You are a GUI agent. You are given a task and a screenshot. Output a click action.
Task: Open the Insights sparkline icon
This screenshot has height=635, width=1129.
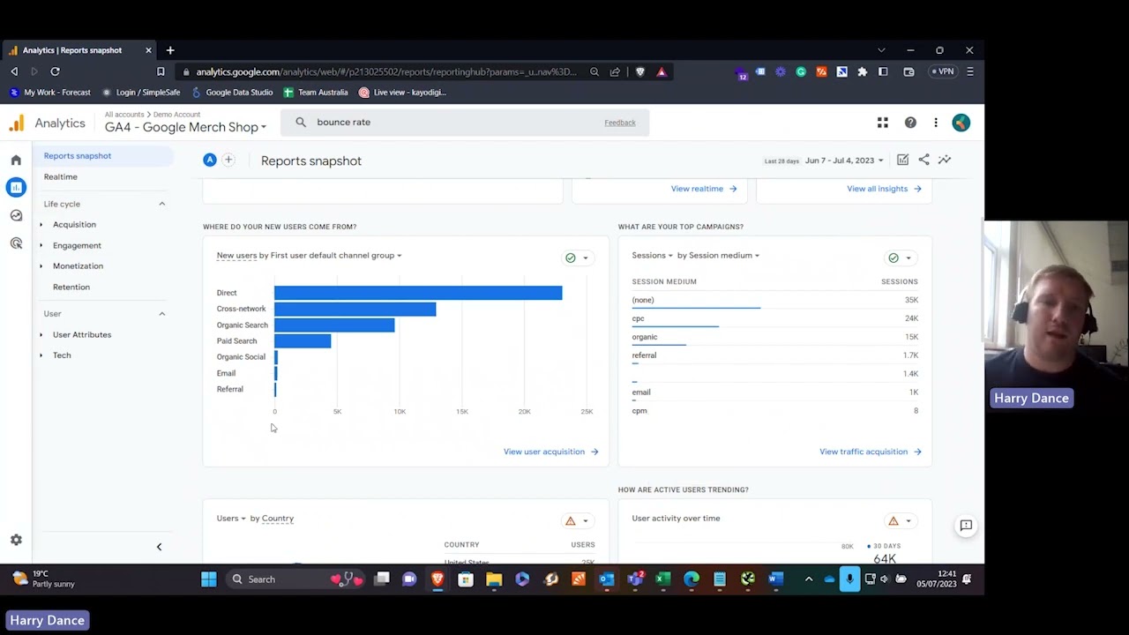tap(945, 160)
